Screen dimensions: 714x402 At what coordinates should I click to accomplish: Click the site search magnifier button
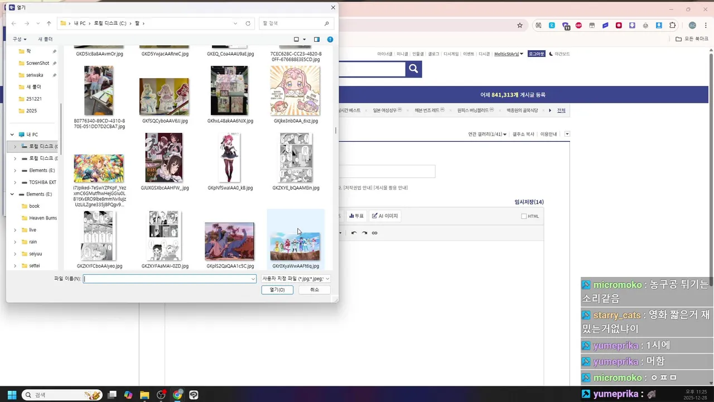(413, 69)
